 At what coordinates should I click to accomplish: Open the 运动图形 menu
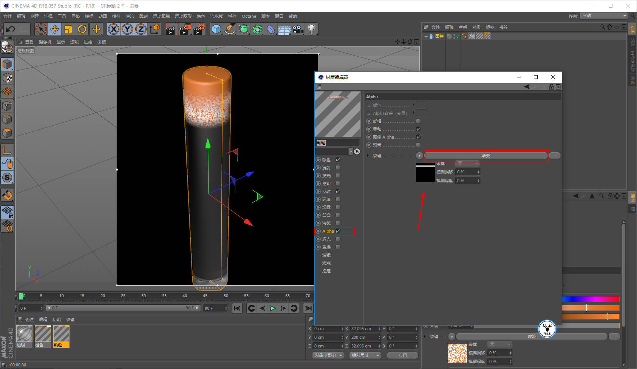(183, 16)
